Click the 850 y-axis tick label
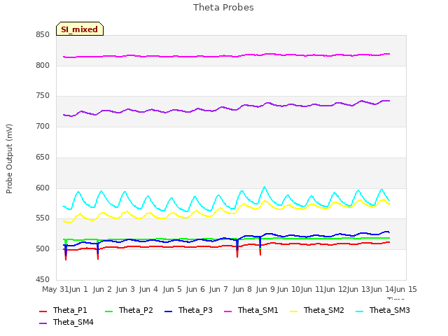This screenshot has width=448, height=336. 43,35
